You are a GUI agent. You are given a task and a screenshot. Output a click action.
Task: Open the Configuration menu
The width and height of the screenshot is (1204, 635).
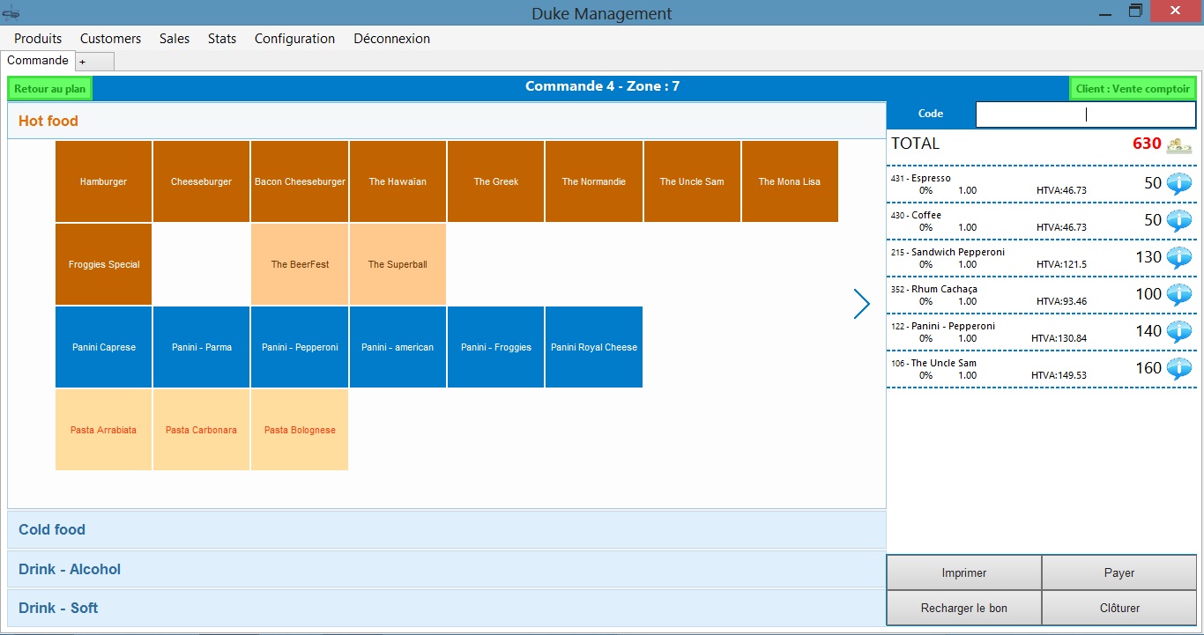point(294,39)
